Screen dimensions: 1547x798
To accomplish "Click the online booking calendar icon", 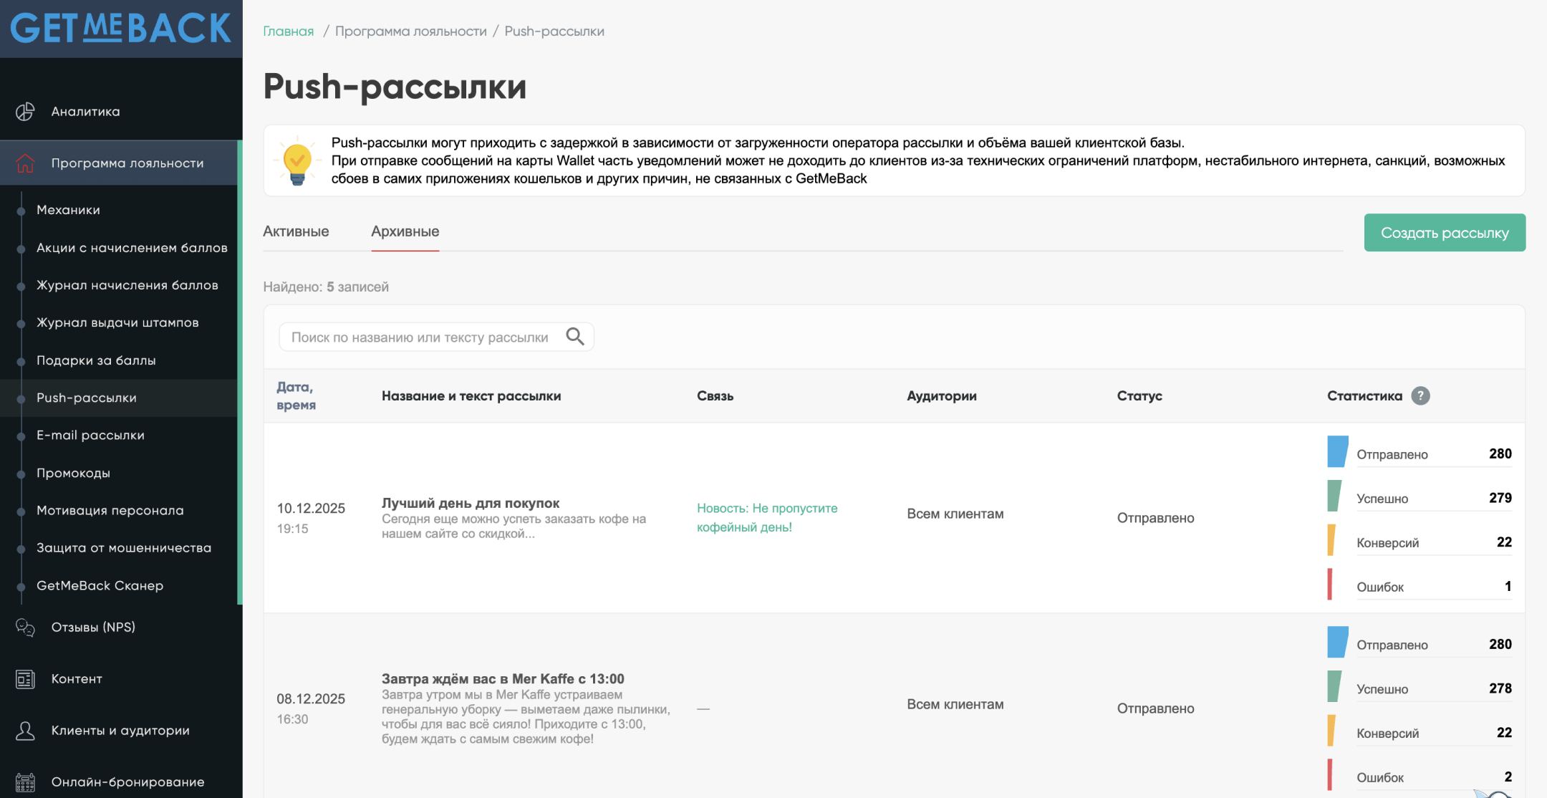I will coord(25,782).
